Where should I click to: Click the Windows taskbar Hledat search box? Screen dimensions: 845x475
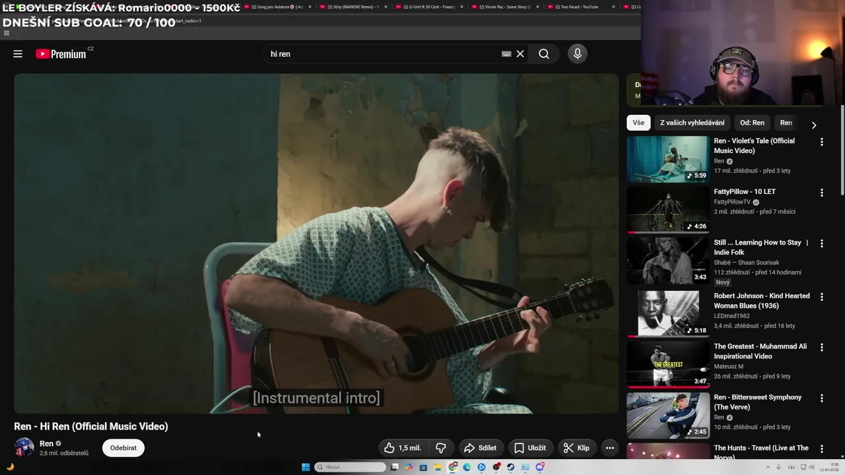tap(350, 467)
